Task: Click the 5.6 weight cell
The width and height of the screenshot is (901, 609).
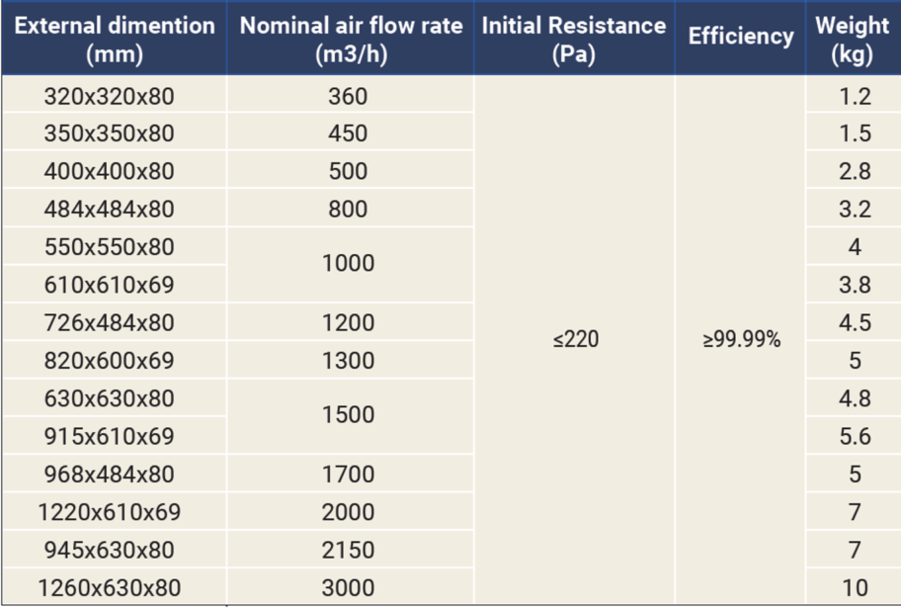Action: pyautogui.click(x=855, y=437)
